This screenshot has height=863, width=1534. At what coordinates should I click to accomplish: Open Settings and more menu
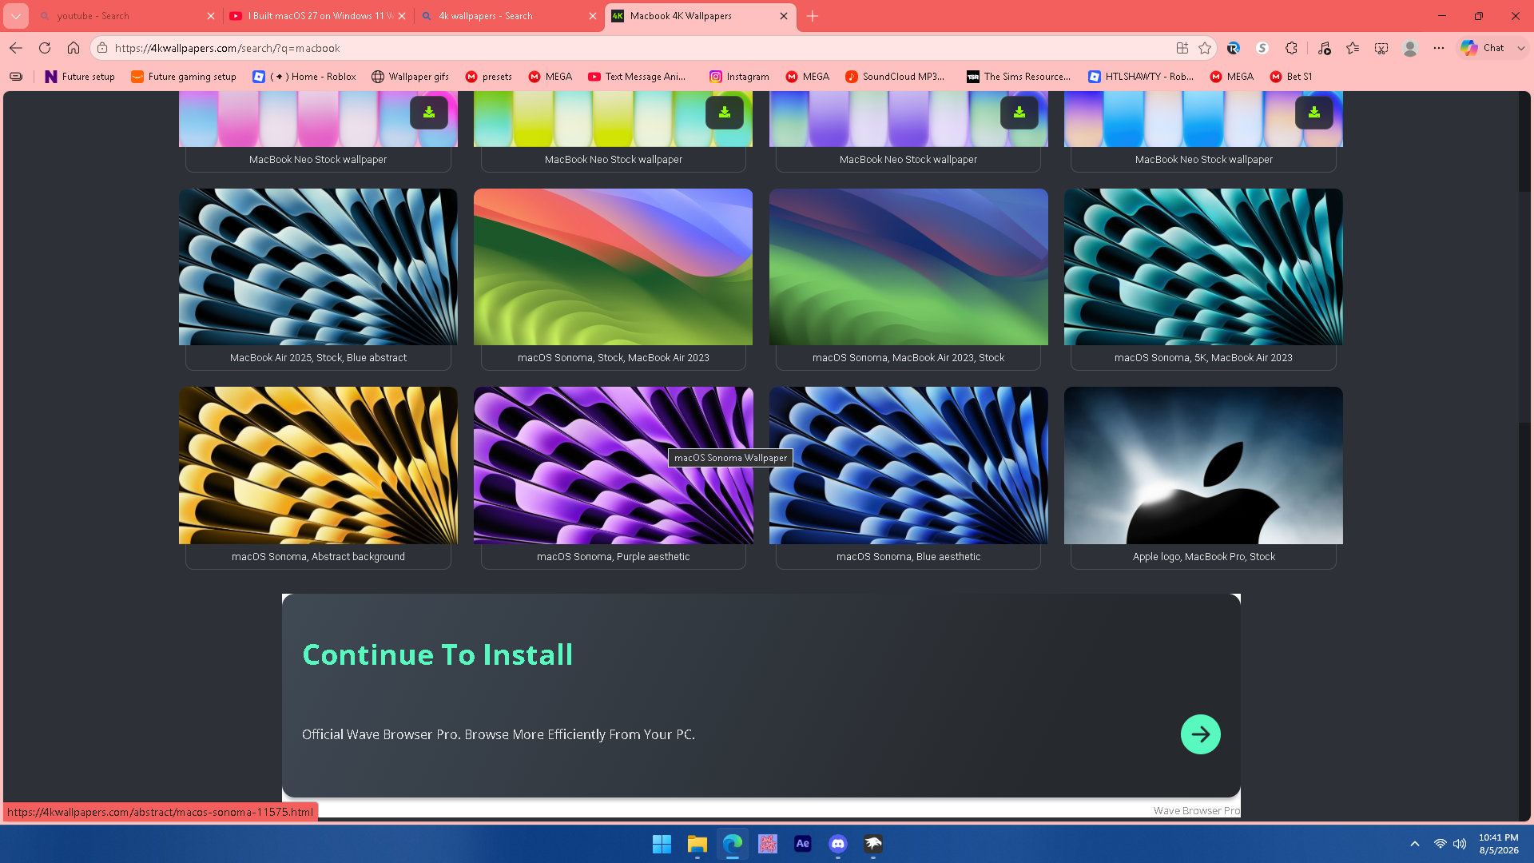(1439, 48)
